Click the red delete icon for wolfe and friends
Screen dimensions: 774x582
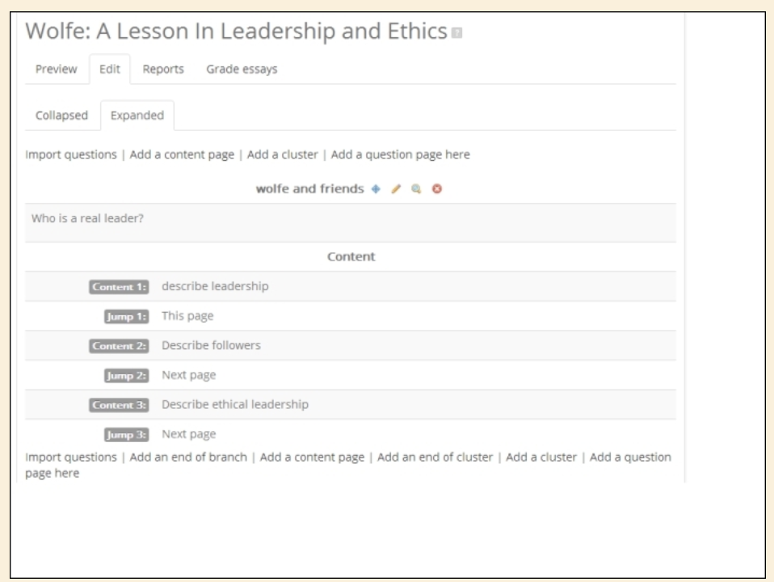(x=437, y=189)
